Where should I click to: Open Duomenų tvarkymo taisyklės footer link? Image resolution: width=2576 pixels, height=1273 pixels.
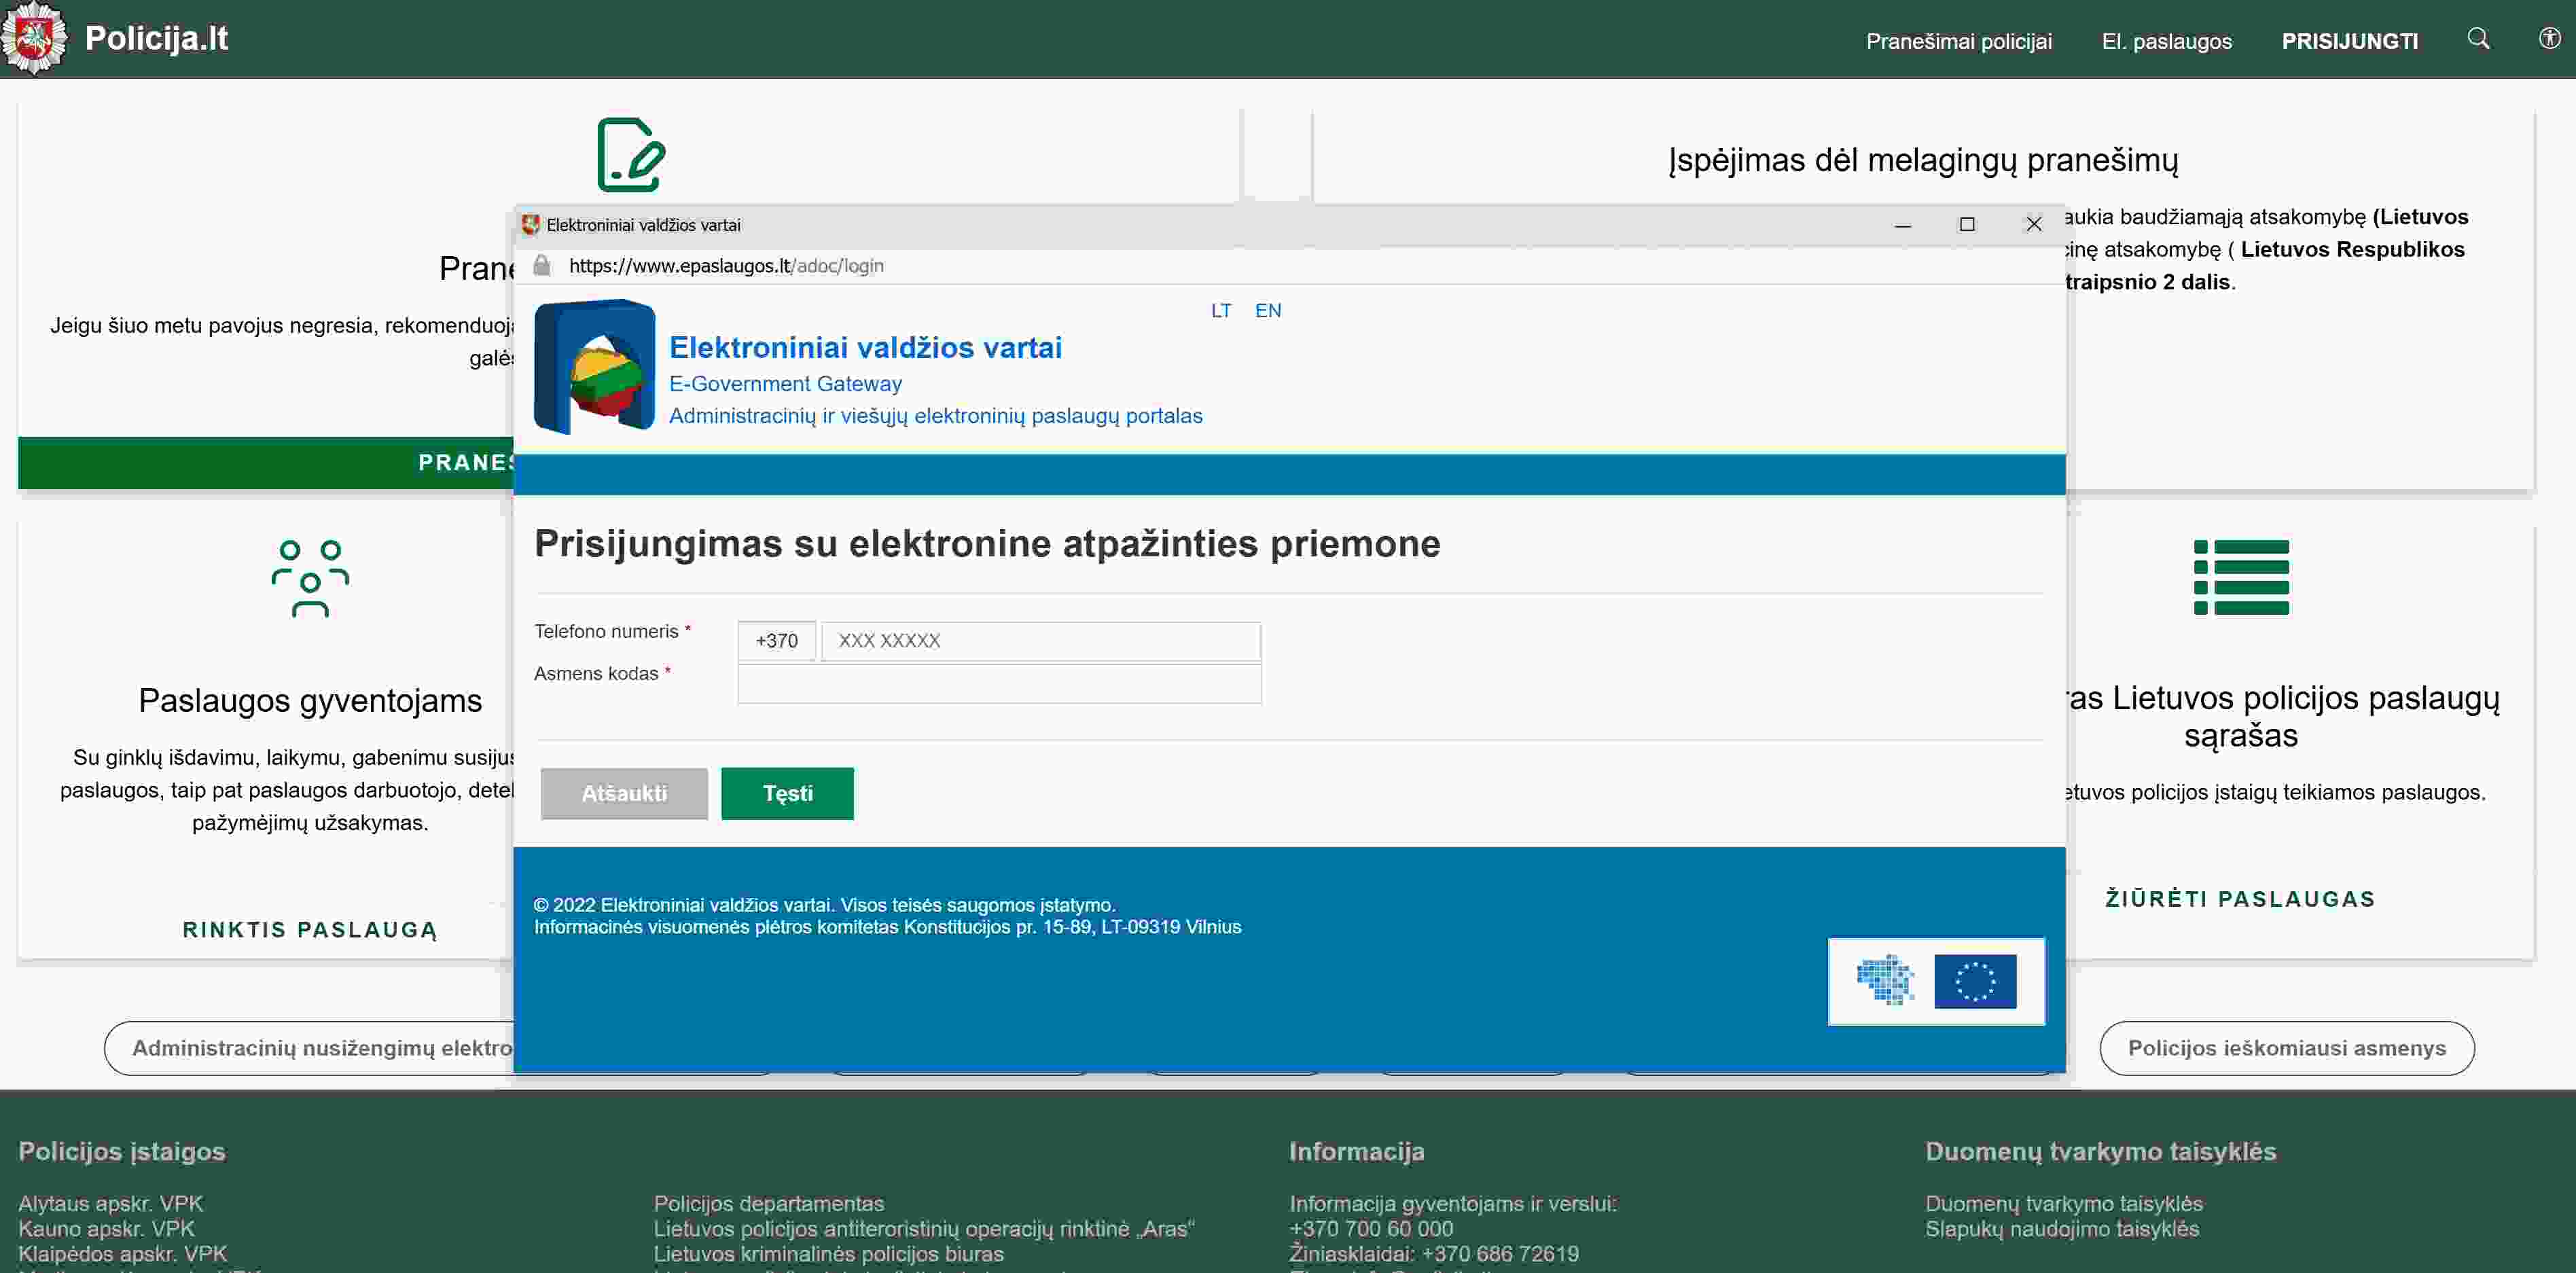[x=2063, y=1203]
